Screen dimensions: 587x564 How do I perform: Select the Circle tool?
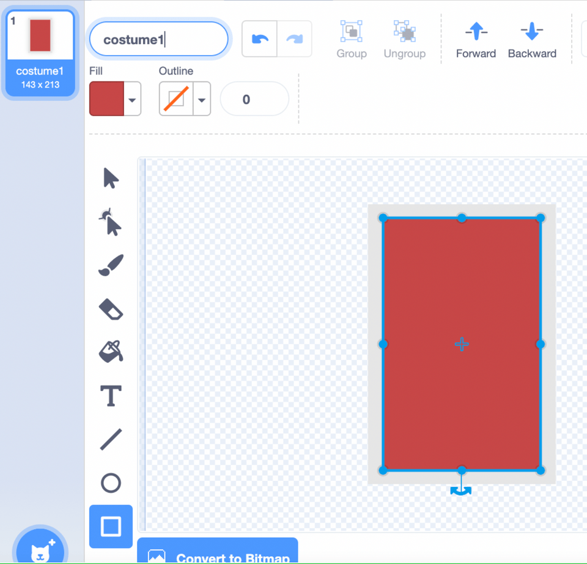click(110, 483)
